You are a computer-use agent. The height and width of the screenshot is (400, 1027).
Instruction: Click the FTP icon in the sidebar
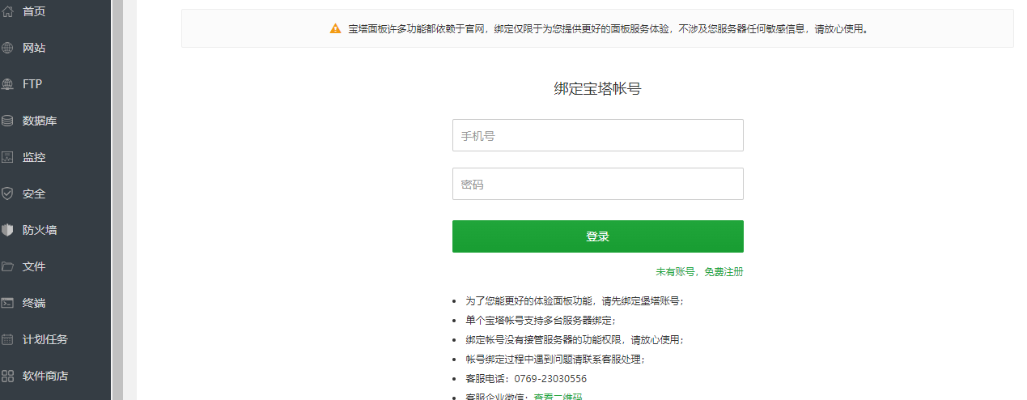coord(7,84)
